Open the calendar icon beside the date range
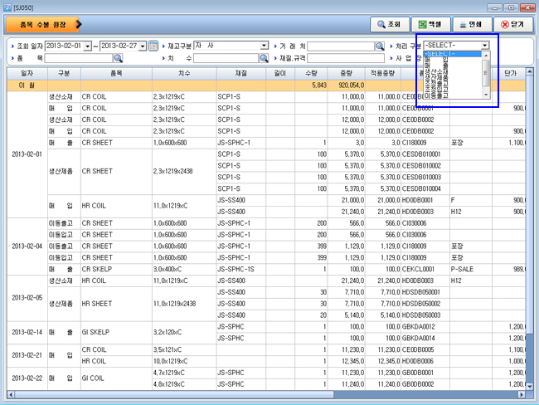 click(153, 46)
